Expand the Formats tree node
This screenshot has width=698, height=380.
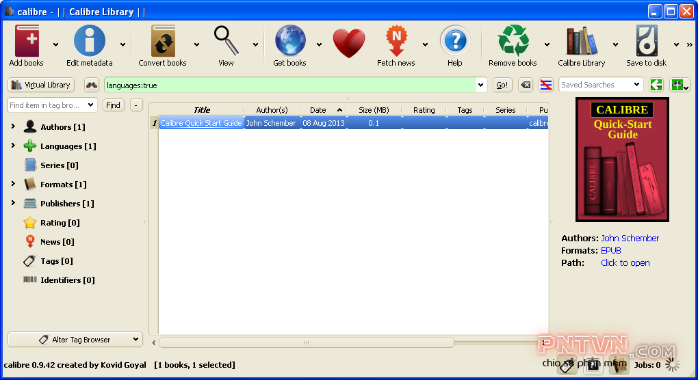14,184
